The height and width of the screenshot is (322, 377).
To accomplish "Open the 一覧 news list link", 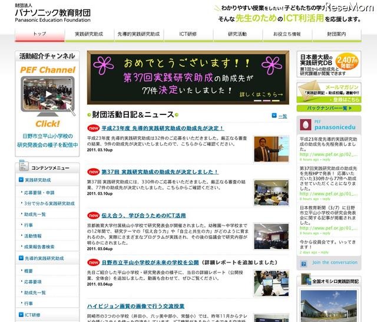I will 283,116.
